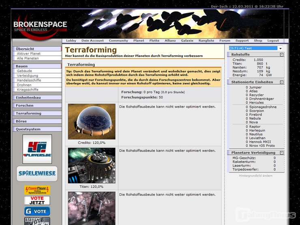Go to Gebäude in the sidebar
The height and width of the screenshot is (225, 300).
(37, 71)
